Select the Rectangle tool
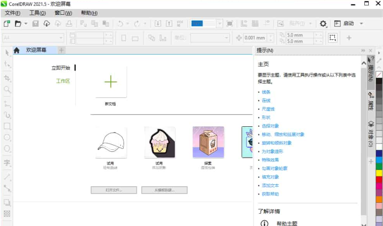The height and width of the screenshot is (226, 383). (x=7, y=126)
